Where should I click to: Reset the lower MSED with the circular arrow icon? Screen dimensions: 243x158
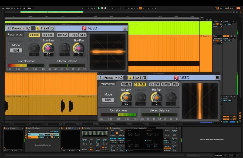(x=121, y=78)
